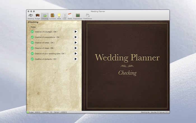
Task: Click the green budget status indicator
Action: coord(28,112)
